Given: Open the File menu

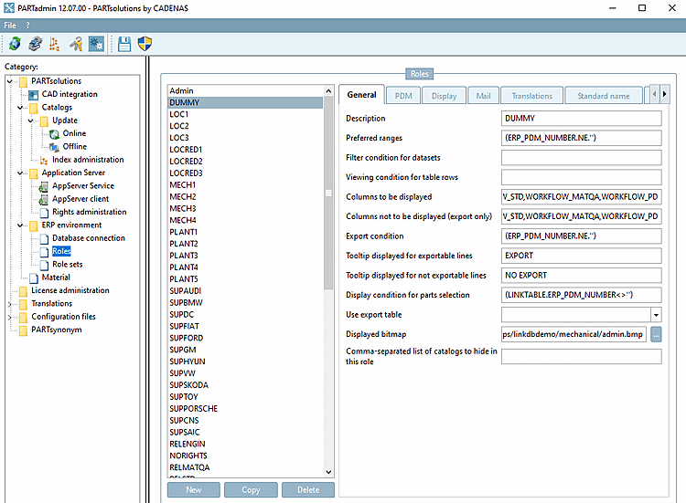Looking at the screenshot, I should click(10, 26).
